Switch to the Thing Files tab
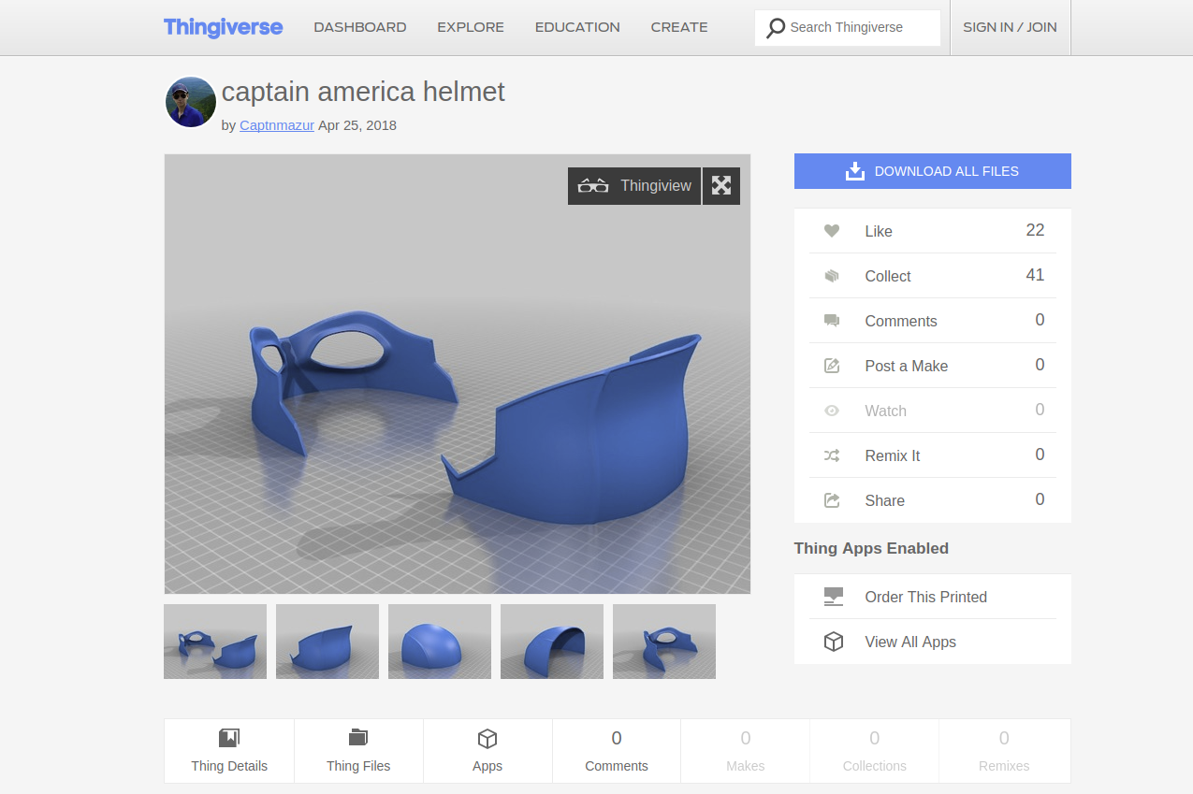The height and width of the screenshot is (794, 1193). [358, 751]
